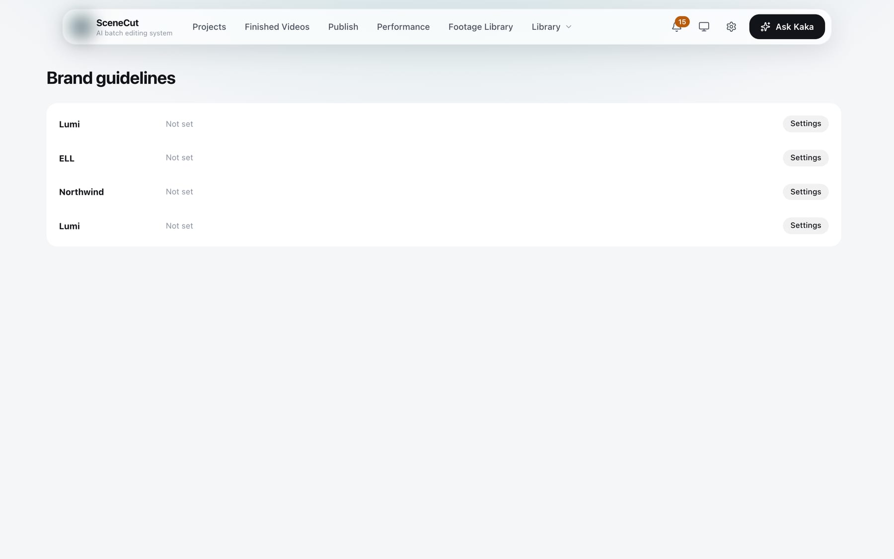
Task: Open the notifications bell icon
Action: pos(676,27)
